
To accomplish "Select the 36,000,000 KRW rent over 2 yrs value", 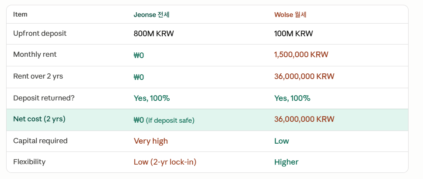I will (x=304, y=76).
